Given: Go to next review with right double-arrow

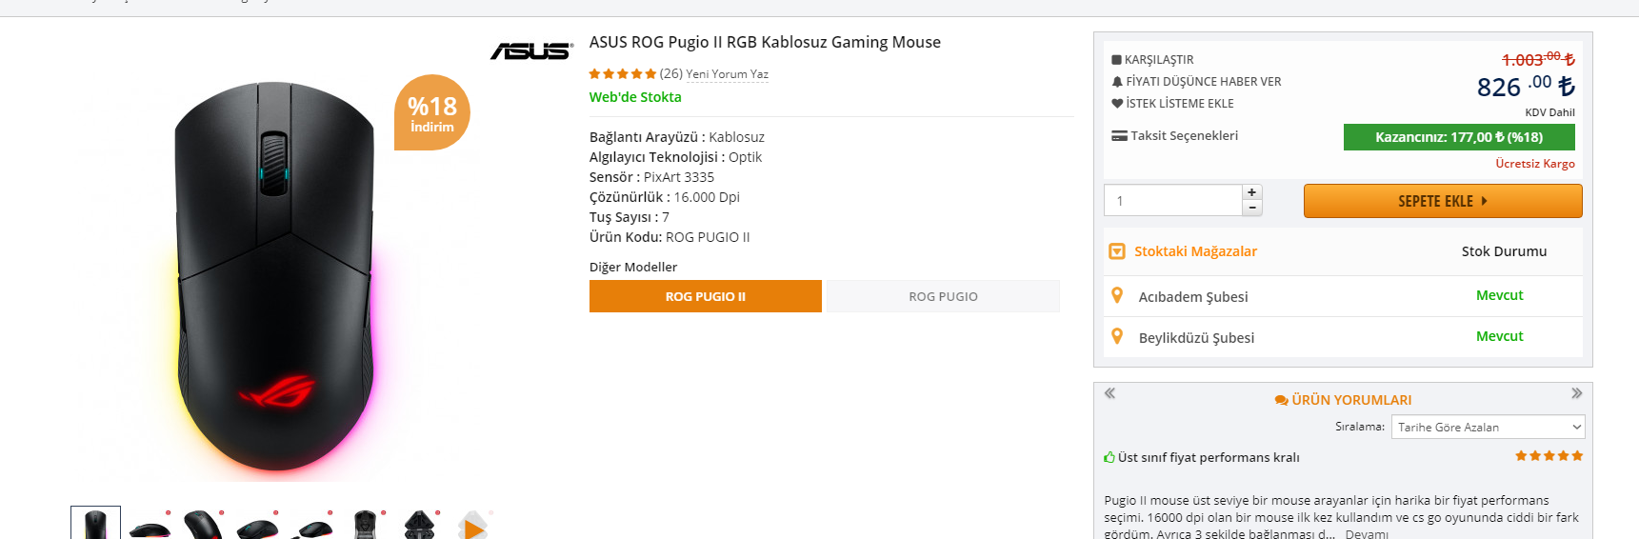Looking at the screenshot, I should point(1576,393).
